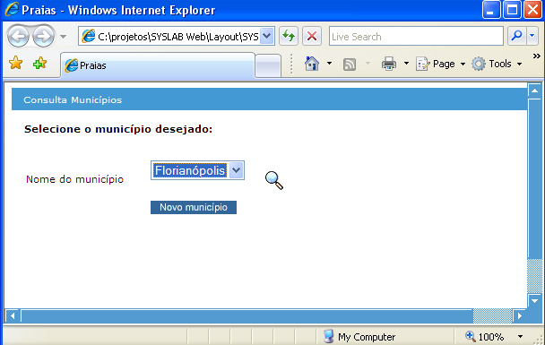Click the vertical scrollbar down arrow
The width and height of the screenshot is (545, 345).
pos(534,301)
